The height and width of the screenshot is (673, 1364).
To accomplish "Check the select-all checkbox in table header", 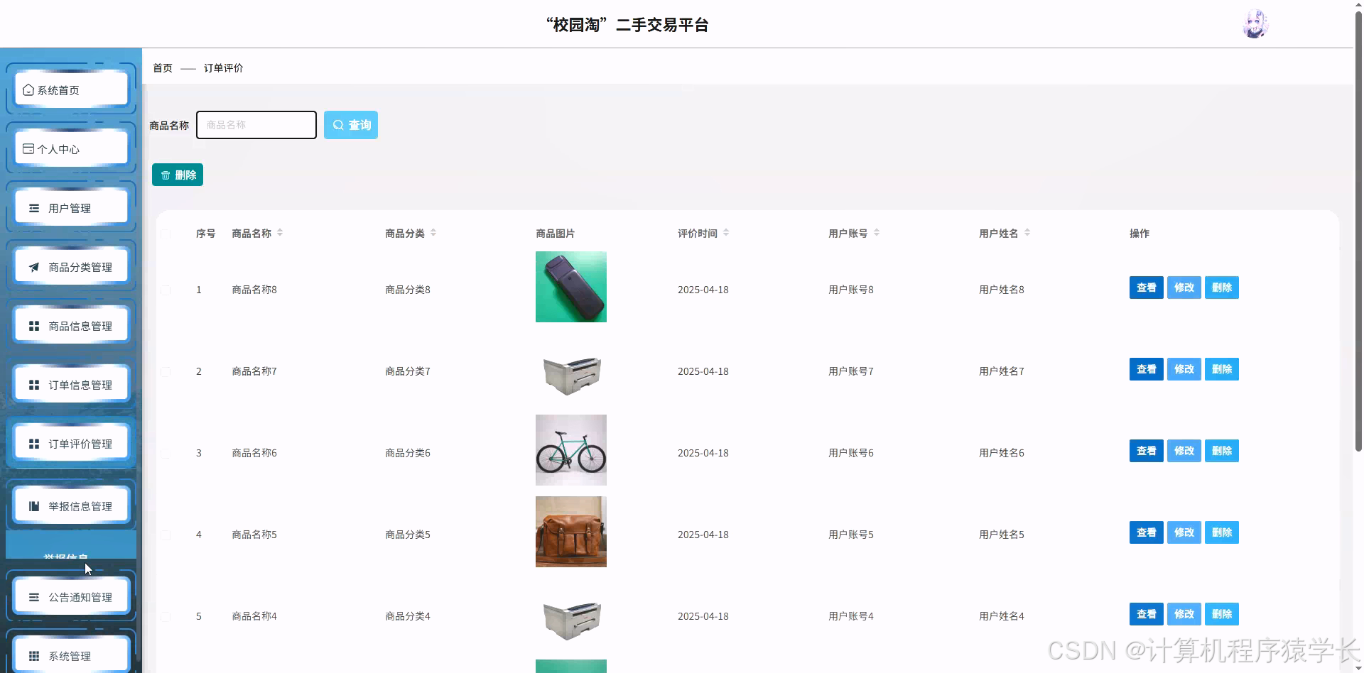I will coord(166,234).
